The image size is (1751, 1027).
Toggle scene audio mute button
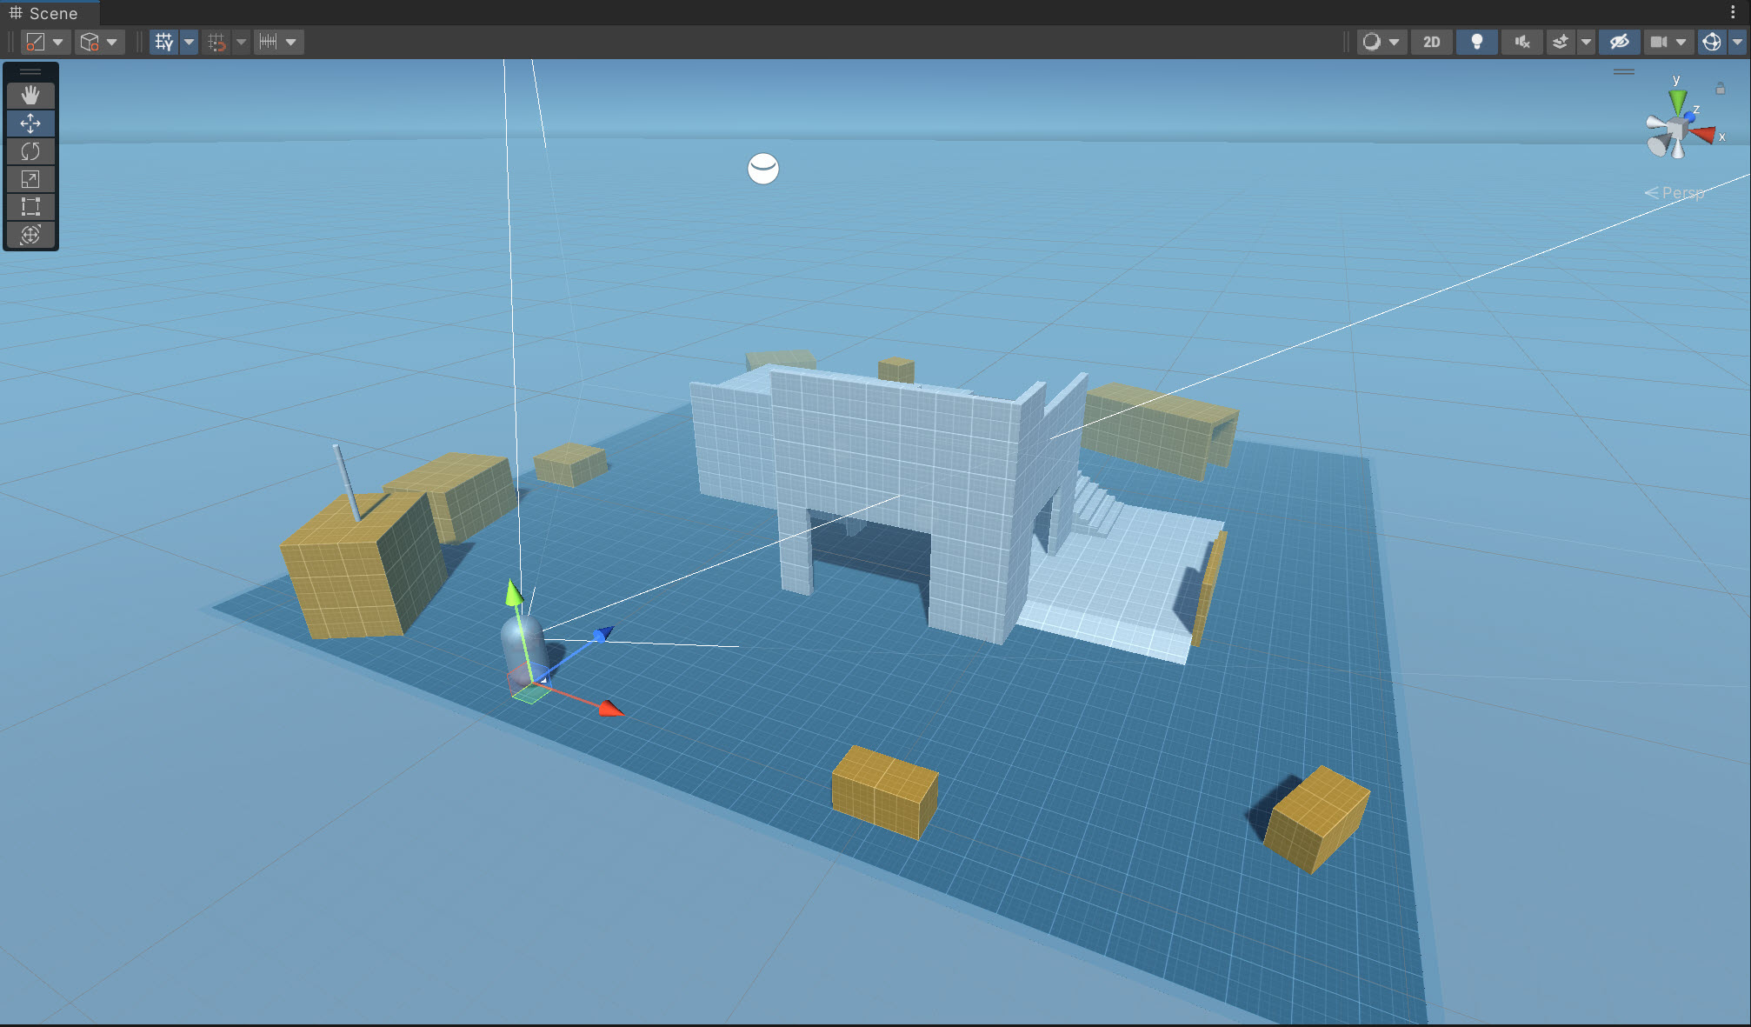coord(1521,42)
